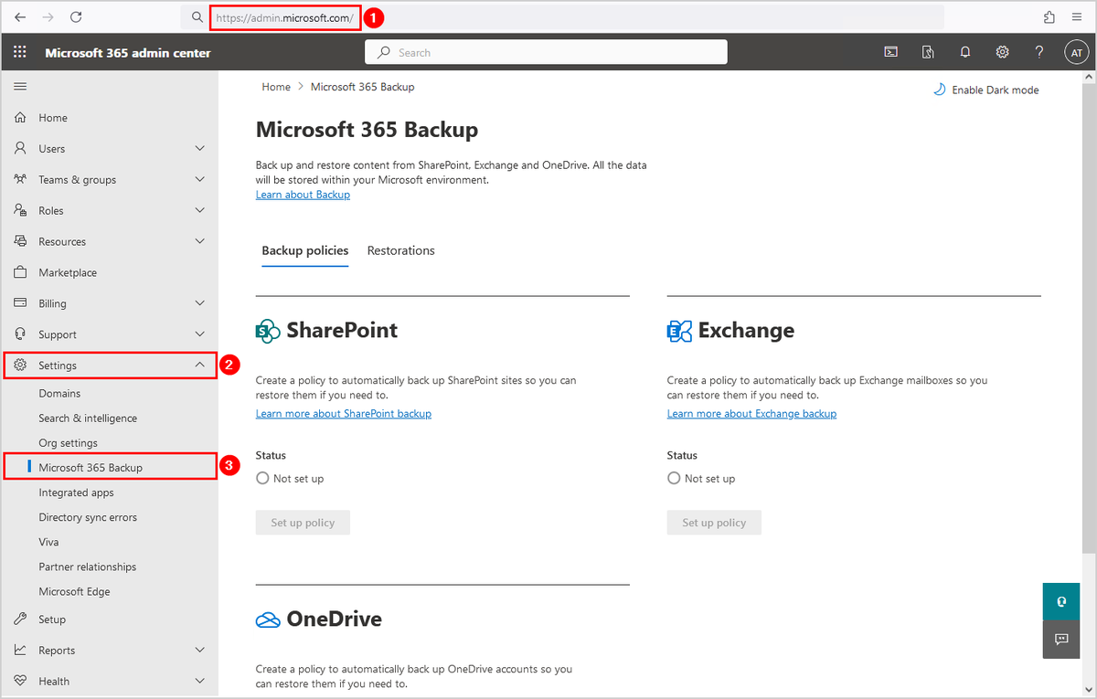Click the admin center Search box
The width and height of the screenshot is (1097, 699).
click(547, 52)
